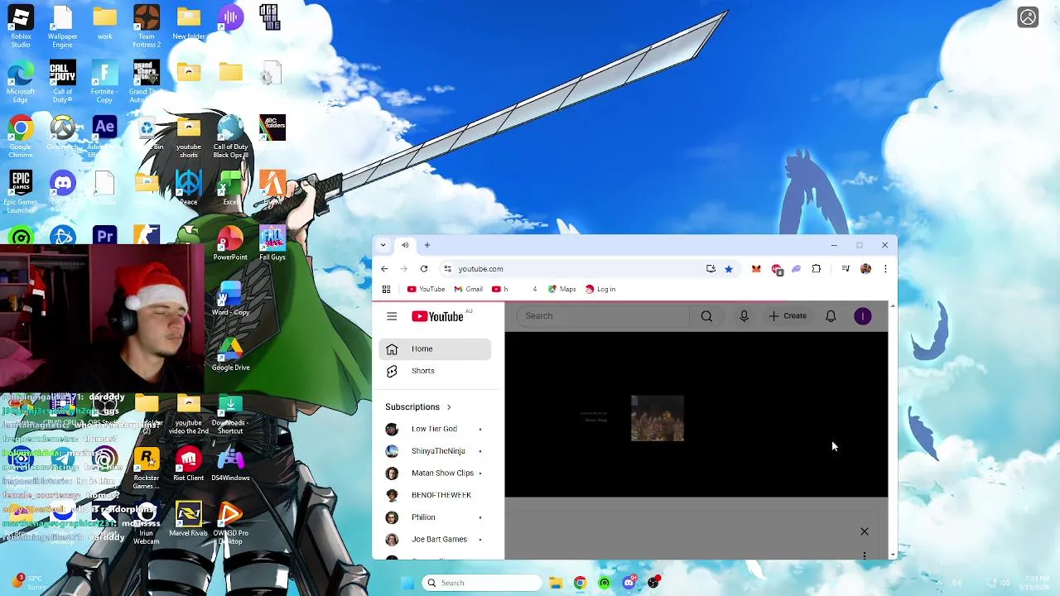Open the Gmail bookmark
1060x596 pixels.
pos(469,290)
